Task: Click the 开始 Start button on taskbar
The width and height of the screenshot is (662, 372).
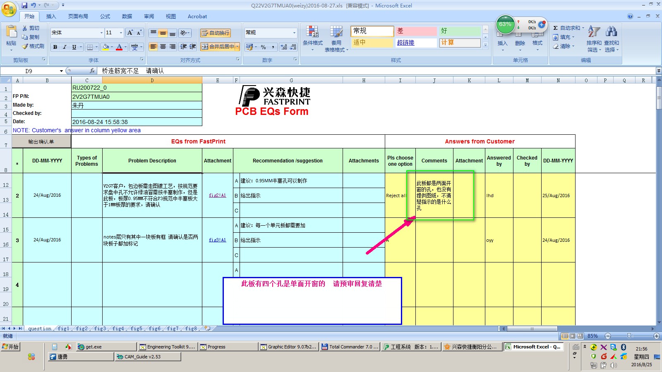Action: (11, 347)
